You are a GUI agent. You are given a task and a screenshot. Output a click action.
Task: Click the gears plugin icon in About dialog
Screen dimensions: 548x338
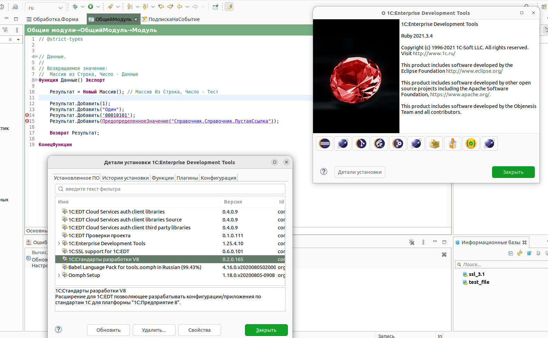click(x=398, y=143)
